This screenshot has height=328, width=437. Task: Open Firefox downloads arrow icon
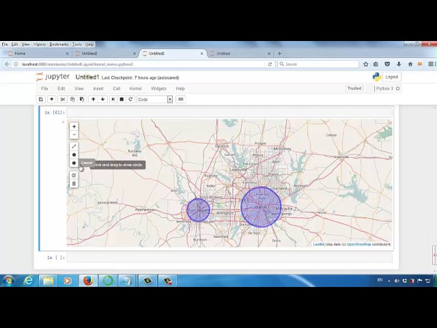pyautogui.click(x=399, y=64)
